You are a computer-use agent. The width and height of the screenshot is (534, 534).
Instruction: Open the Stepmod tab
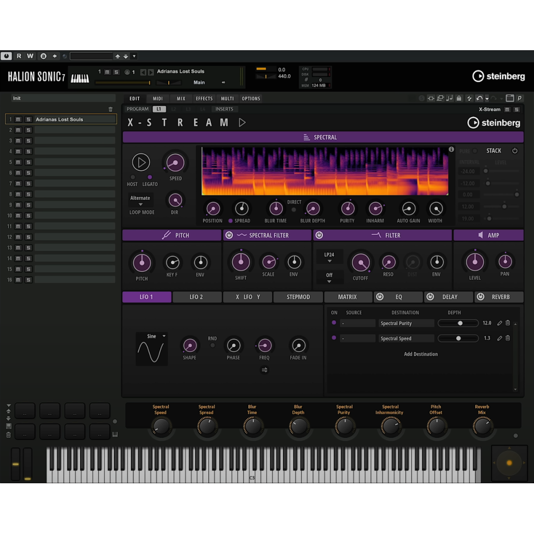tap(298, 297)
